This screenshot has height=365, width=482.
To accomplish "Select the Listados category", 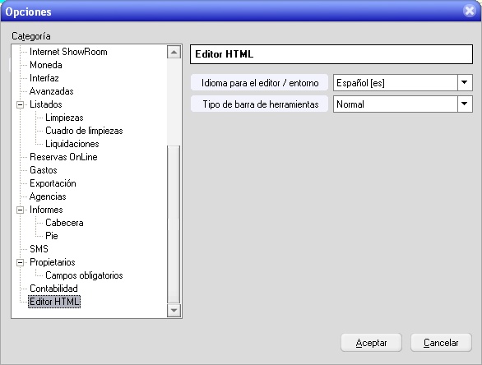I will pos(46,104).
